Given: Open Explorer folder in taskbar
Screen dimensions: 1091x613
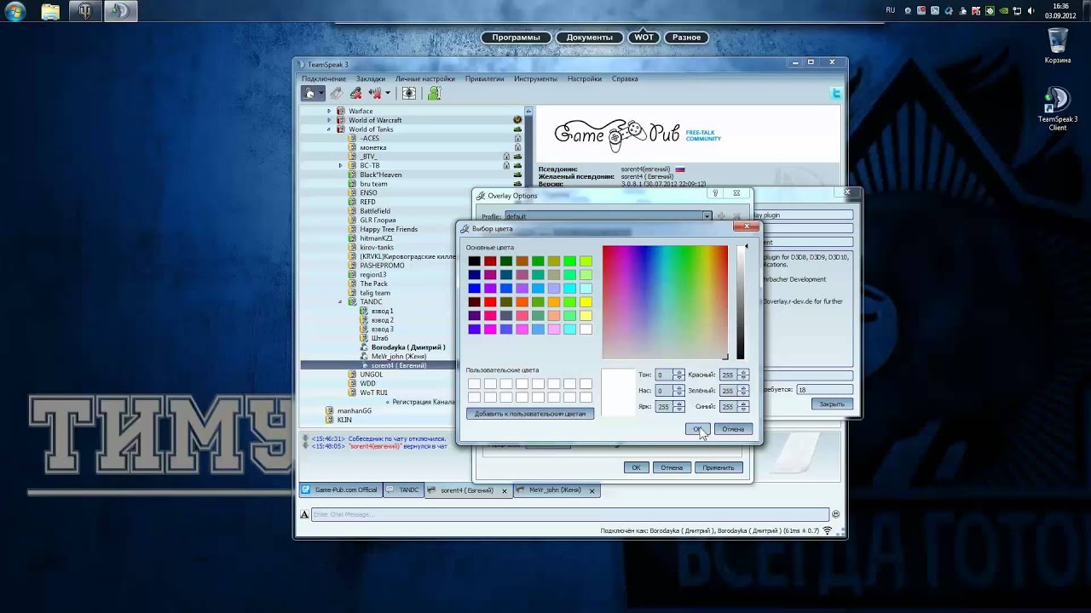Looking at the screenshot, I should coord(50,11).
